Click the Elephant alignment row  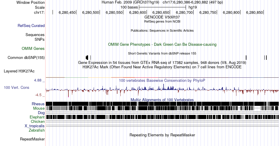tap(162, 117)
